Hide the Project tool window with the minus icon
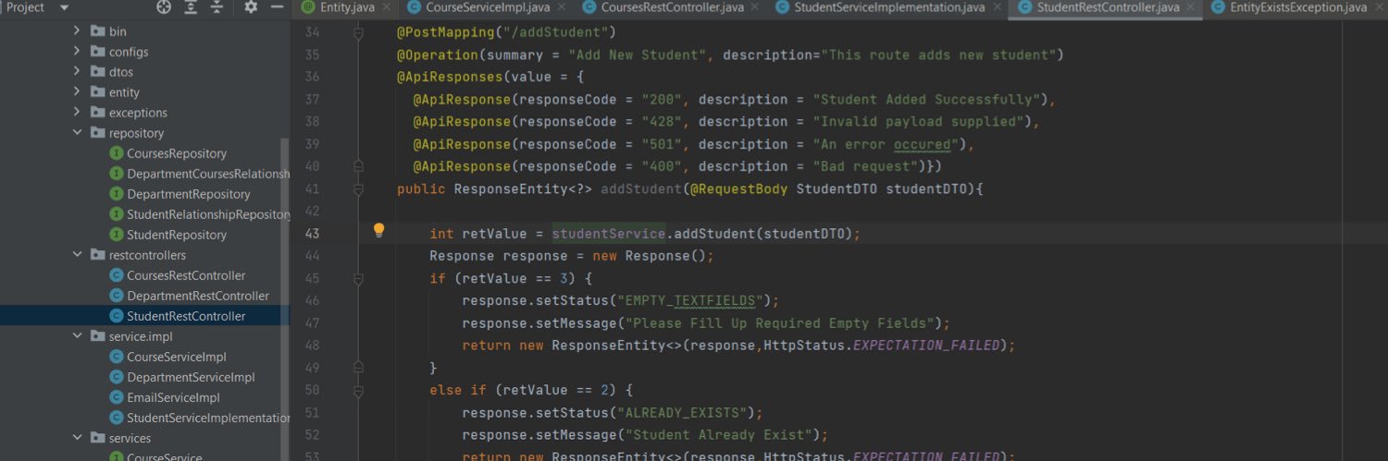The height and width of the screenshot is (461, 1388). point(277,7)
